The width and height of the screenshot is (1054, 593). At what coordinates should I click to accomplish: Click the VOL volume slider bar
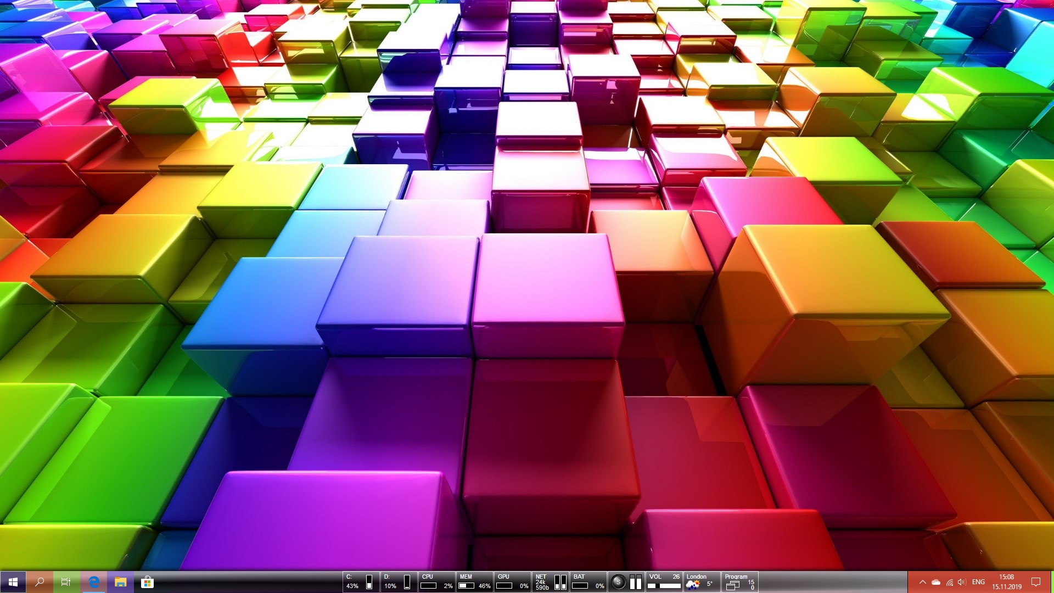664,586
